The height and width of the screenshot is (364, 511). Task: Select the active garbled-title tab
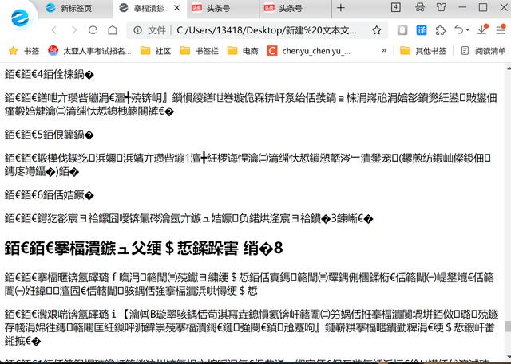click(x=150, y=8)
